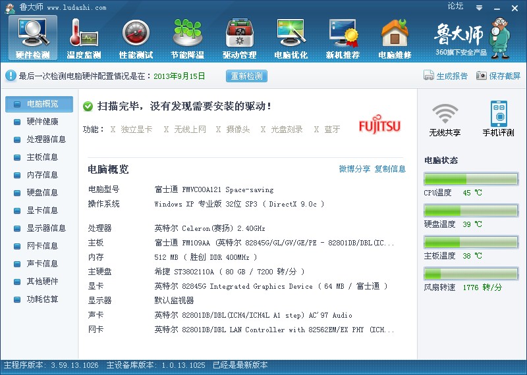This screenshot has width=527, height=375.
Task: Click the 45 ℃ CPU temperature reading
Action: (472, 193)
